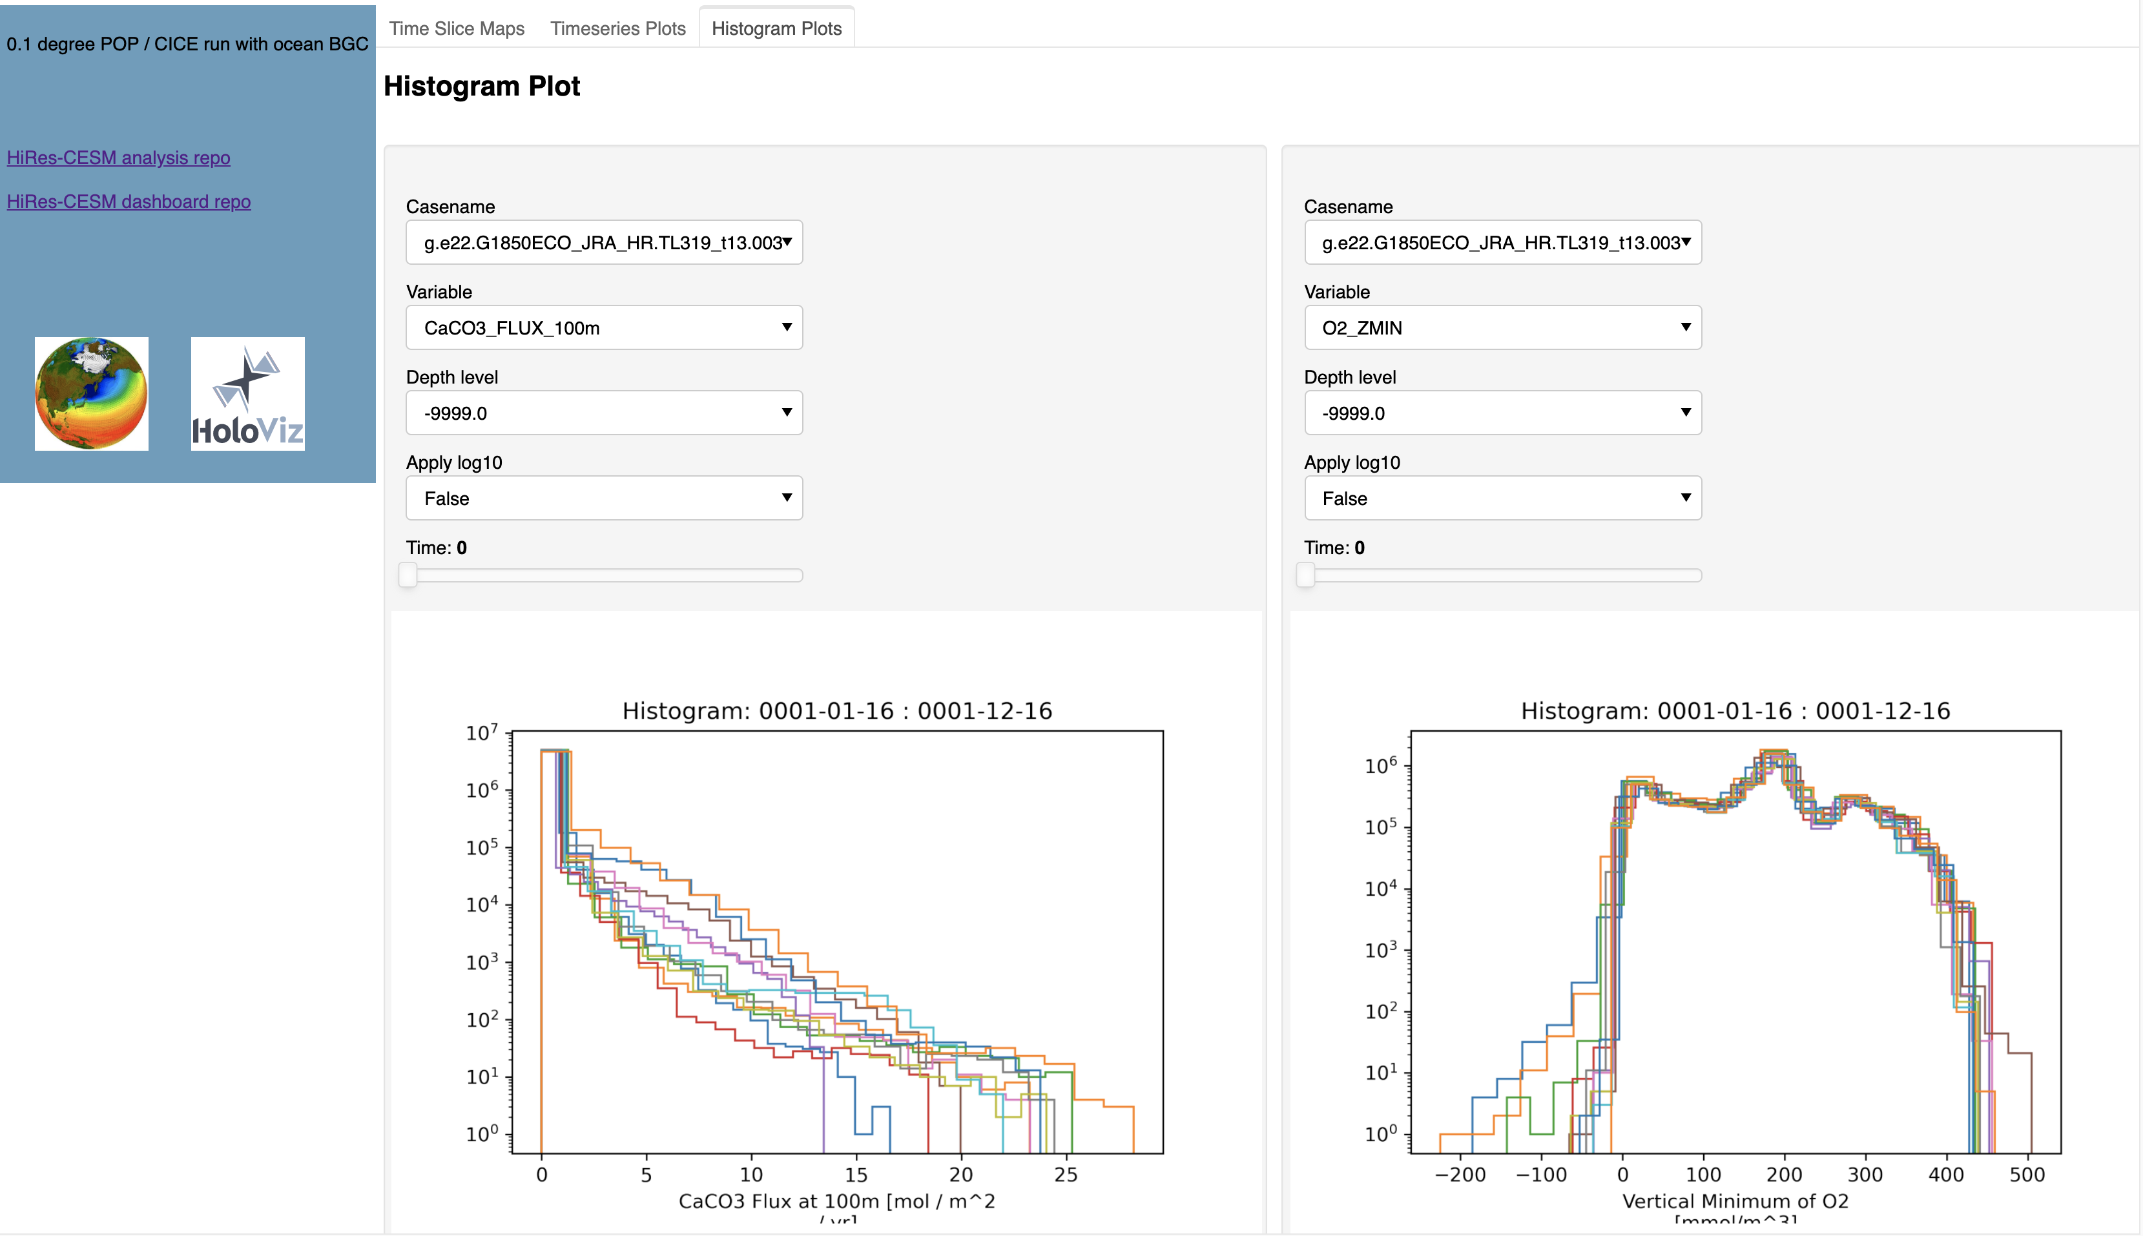
Task: Open the O2_ZMIN Variable dropdown
Action: click(1502, 327)
